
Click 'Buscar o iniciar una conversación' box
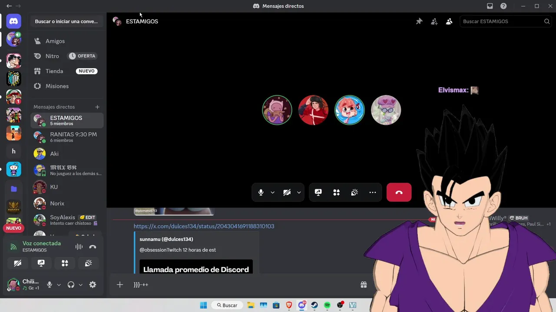(66, 21)
